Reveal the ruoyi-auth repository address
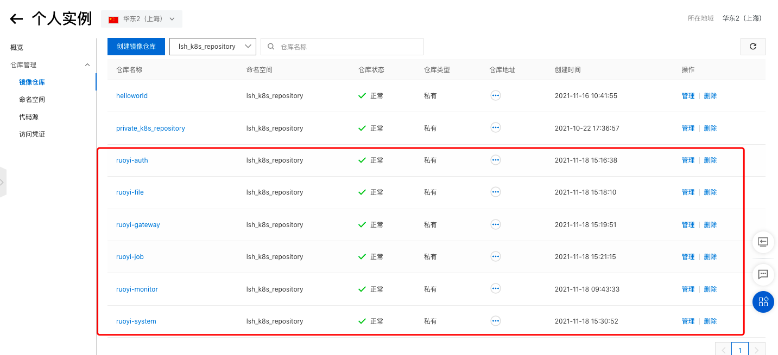The image size is (778, 355). 495,160
